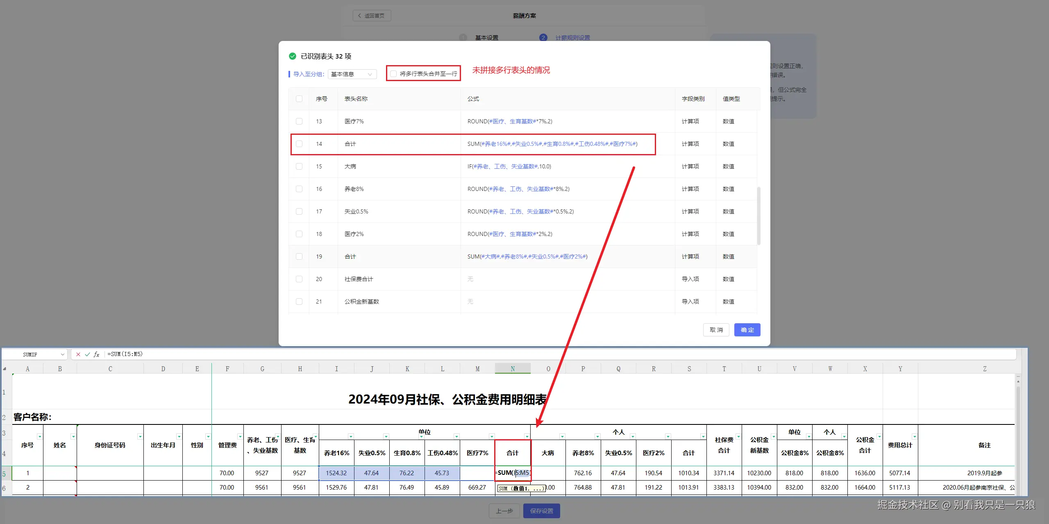1049x524 pixels.
Task: Click the step 2 circle for 计薪规则设置
Action: [x=543, y=37]
